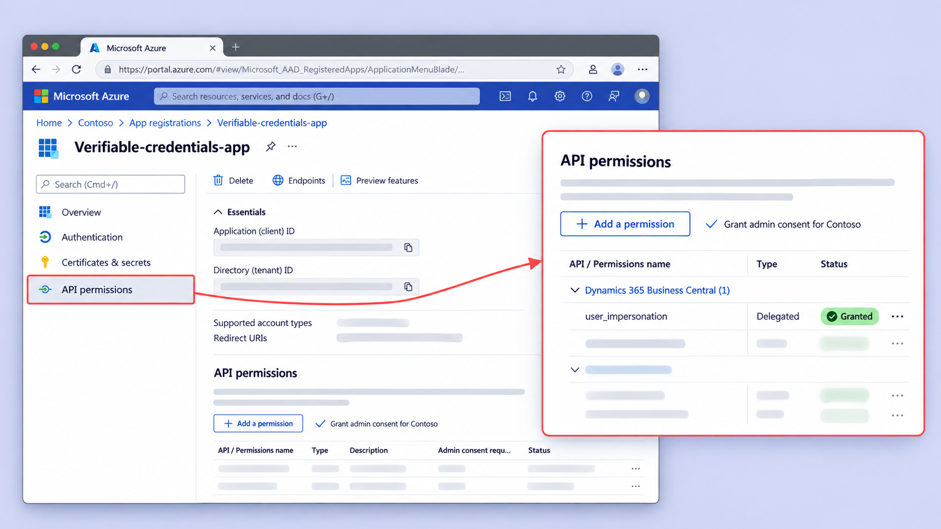The height and width of the screenshot is (529, 941).
Task: Click the browser forward arrow
Action: [56, 69]
